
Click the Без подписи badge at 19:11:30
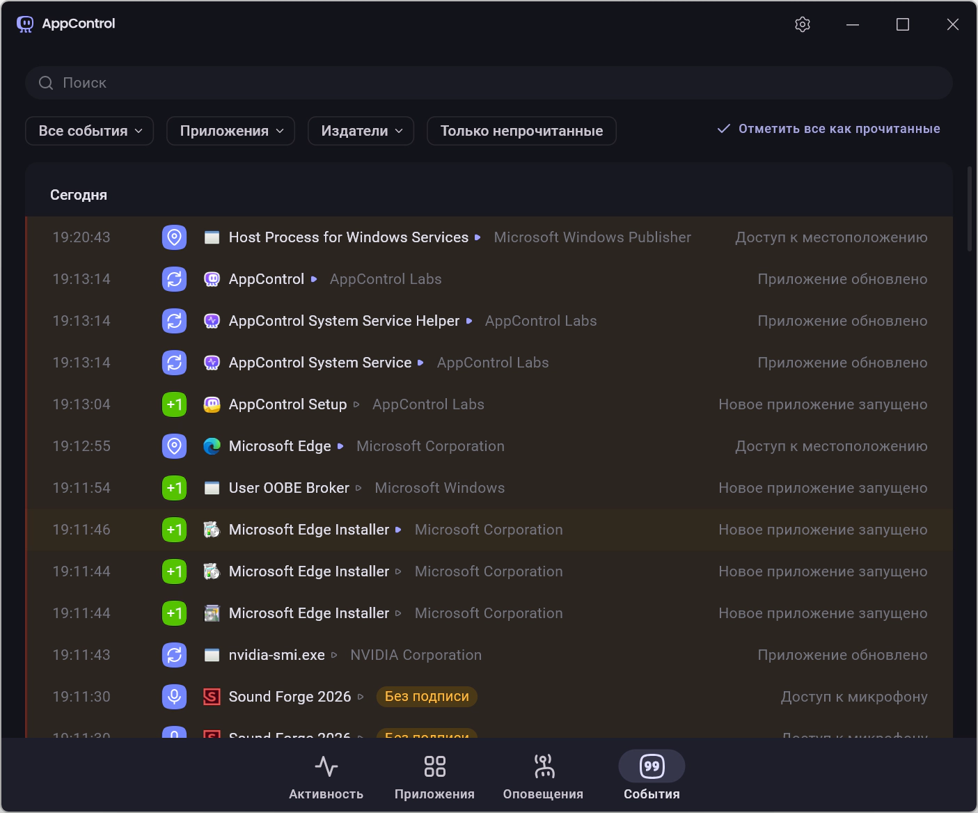[427, 697]
